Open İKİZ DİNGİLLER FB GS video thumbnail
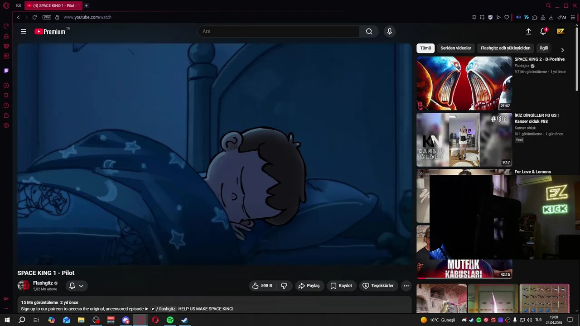 click(464, 140)
